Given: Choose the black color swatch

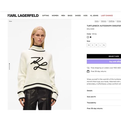Looking at the screenshot, I should click(90, 37).
